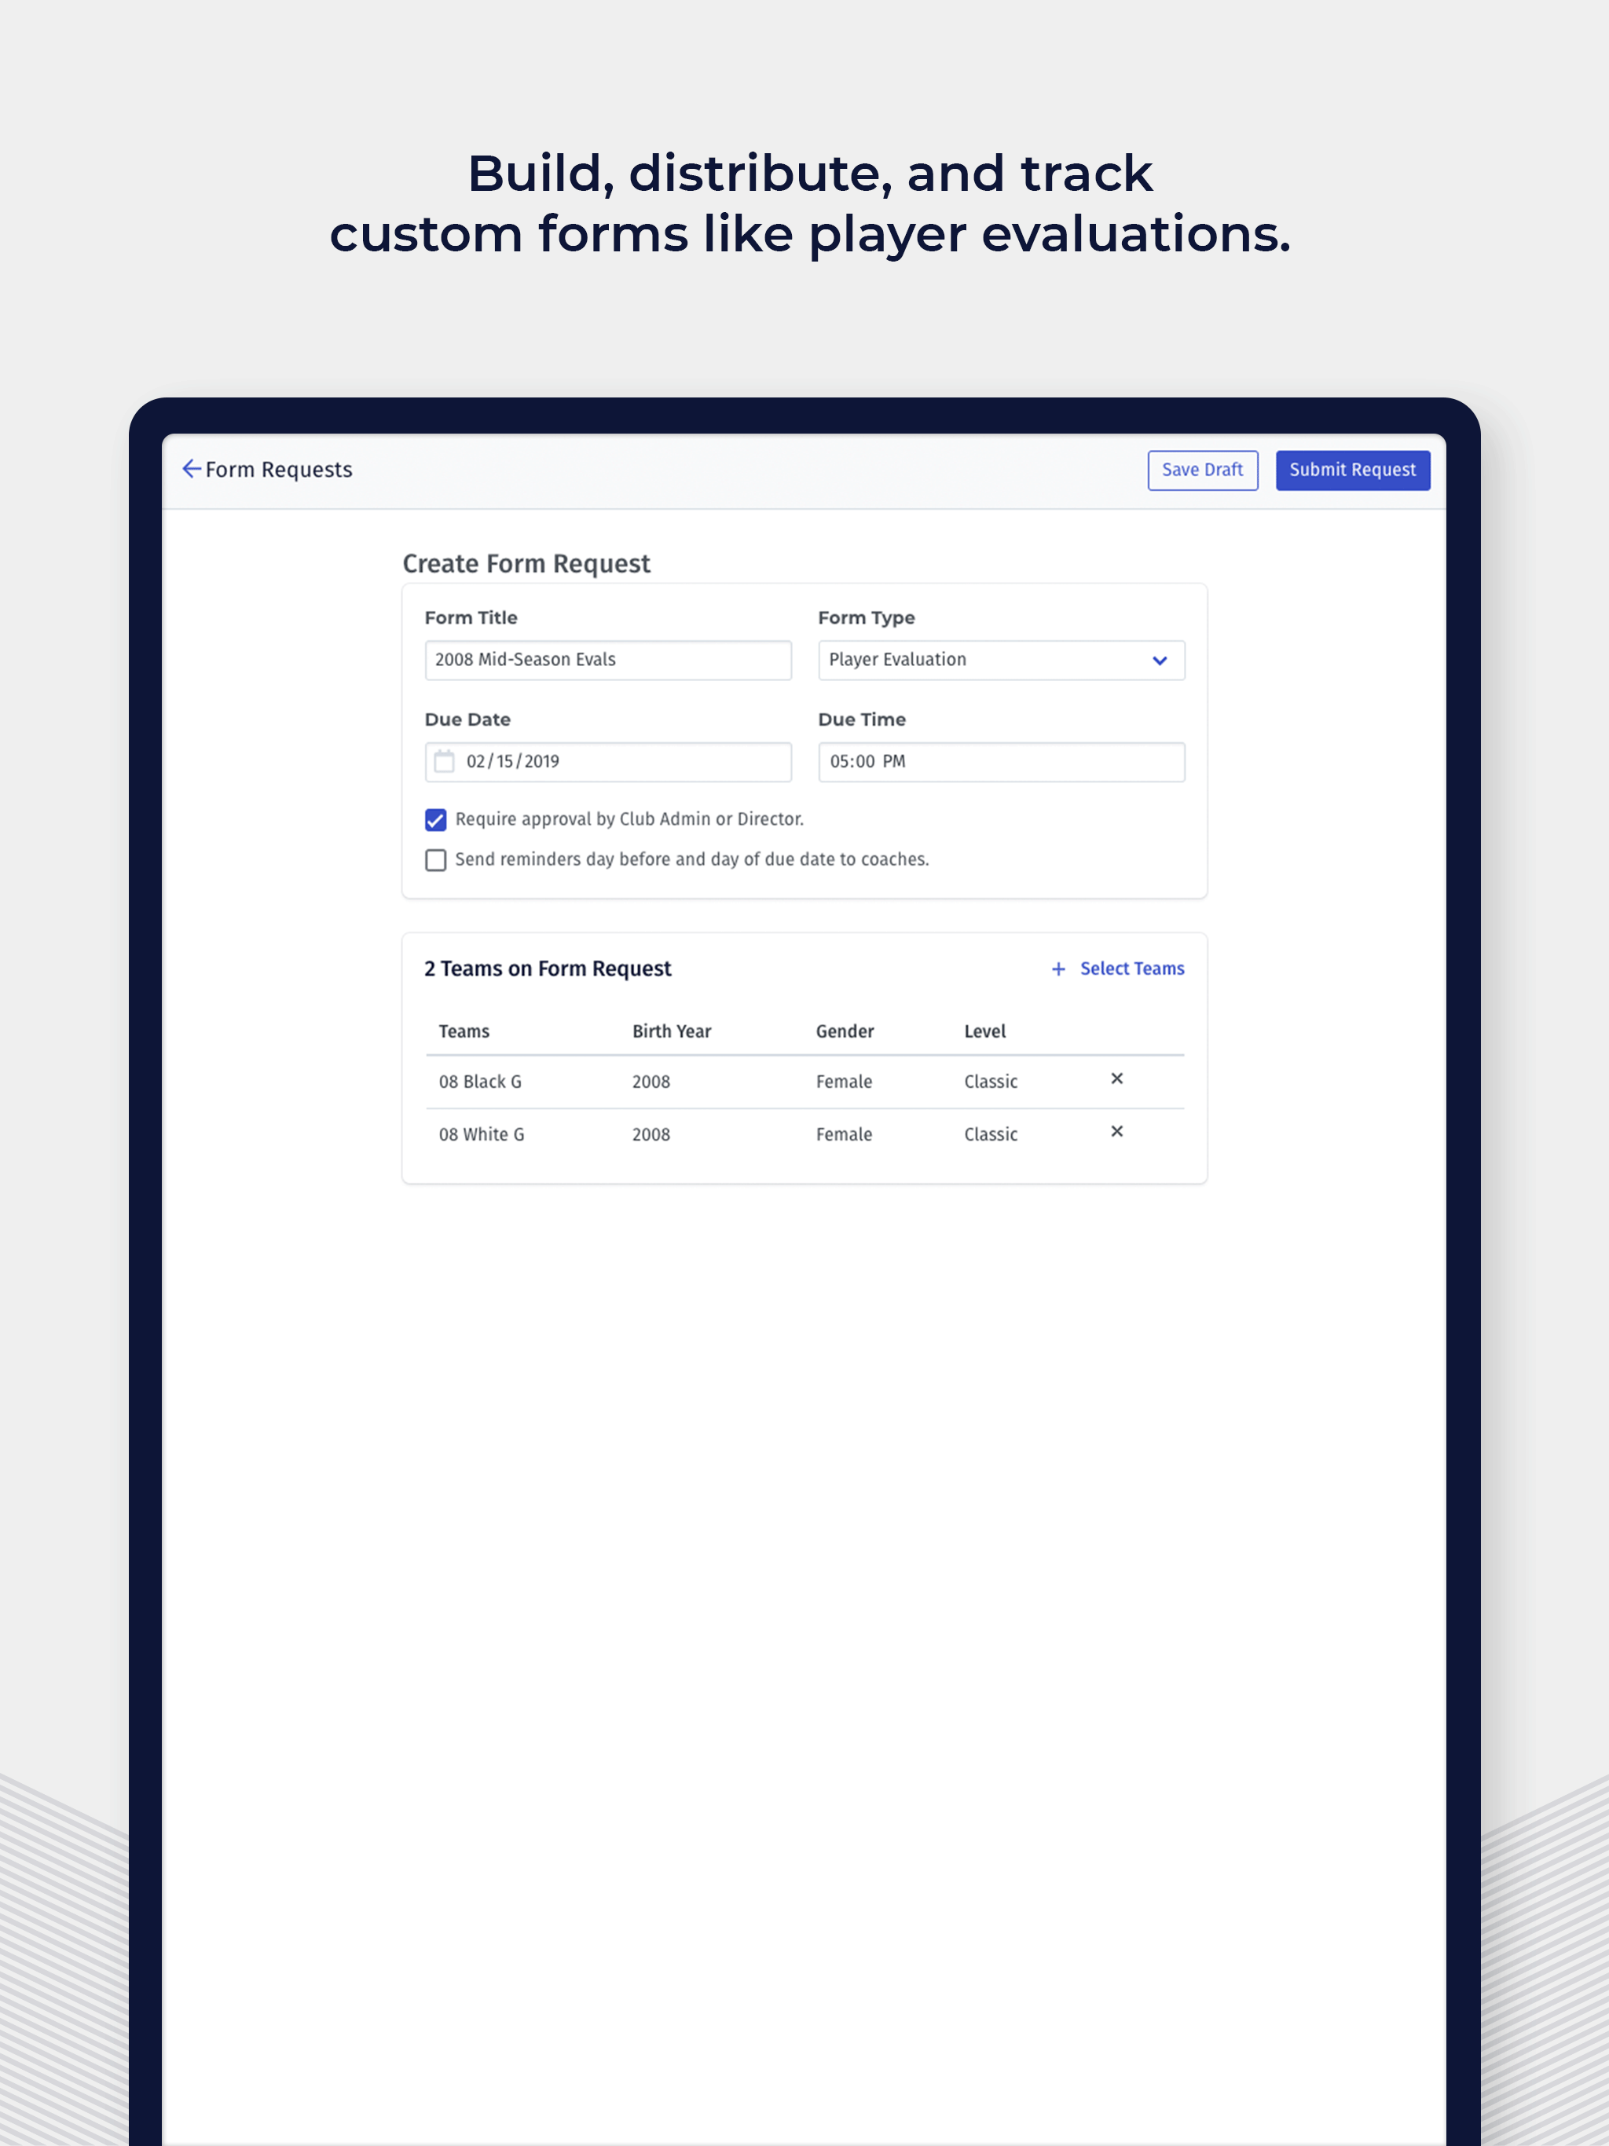
Task: Click the 2 Teams on Form Request heading
Action: point(548,969)
